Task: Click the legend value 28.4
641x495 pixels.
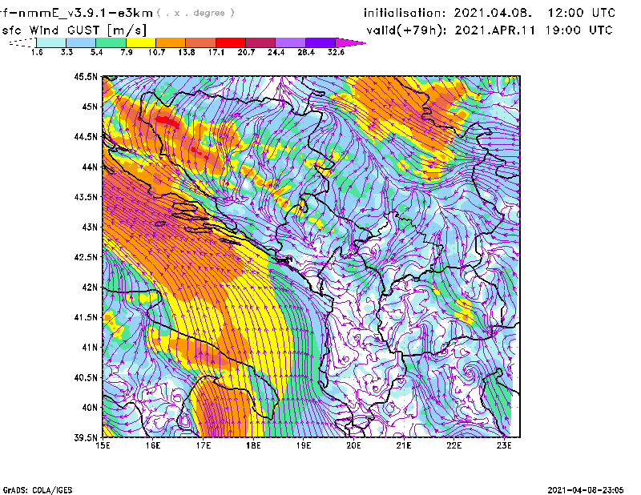Action: [x=306, y=52]
